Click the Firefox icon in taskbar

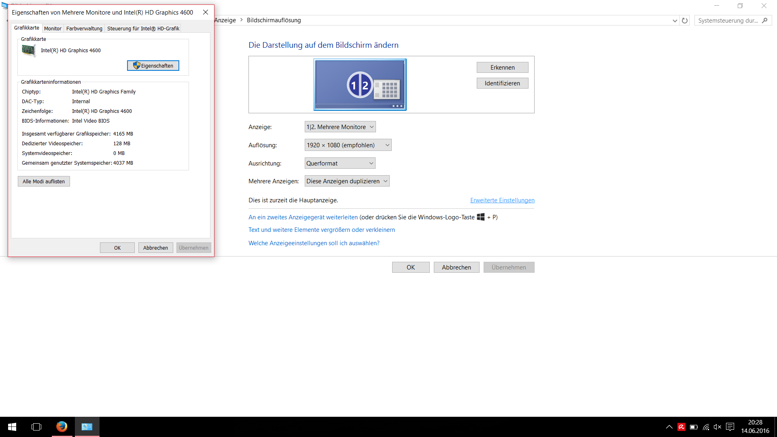(62, 426)
